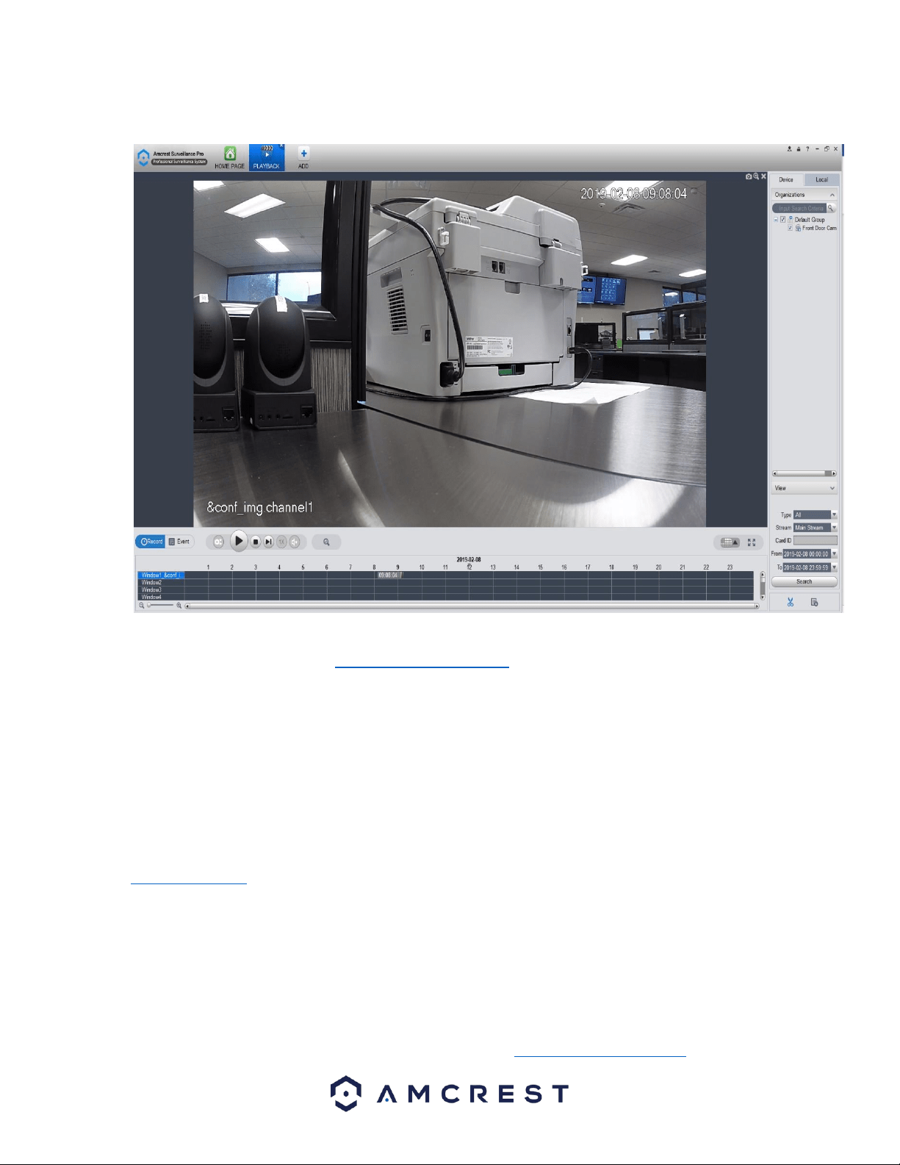Click hour 12 on the timeline ruler
This screenshot has height=1165, width=900.
tap(469, 567)
